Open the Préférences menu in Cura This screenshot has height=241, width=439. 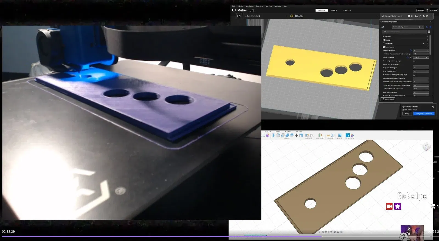278,6
